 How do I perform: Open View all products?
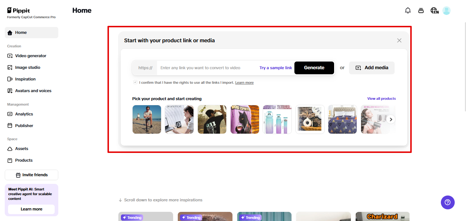(381, 98)
